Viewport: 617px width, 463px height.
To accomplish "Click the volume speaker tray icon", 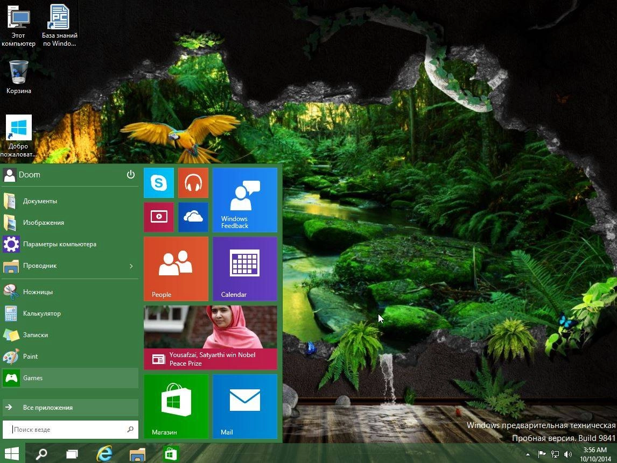I will click(568, 454).
